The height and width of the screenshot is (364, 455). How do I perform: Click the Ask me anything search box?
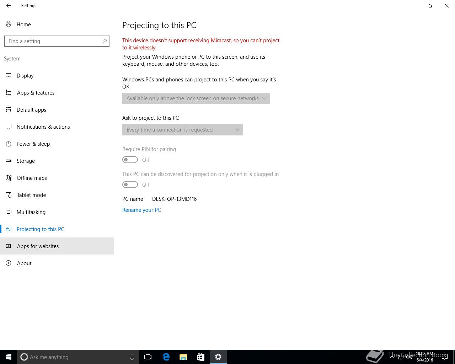point(78,357)
